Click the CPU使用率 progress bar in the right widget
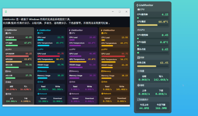The height and width of the screenshot is (116, 198). point(153,18)
